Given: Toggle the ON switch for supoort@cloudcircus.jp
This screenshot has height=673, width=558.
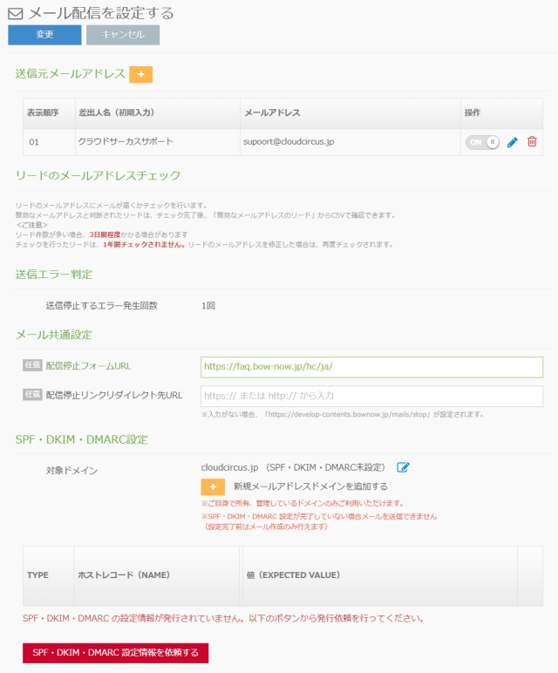Looking at the screenshot, I should pos(482,142).
